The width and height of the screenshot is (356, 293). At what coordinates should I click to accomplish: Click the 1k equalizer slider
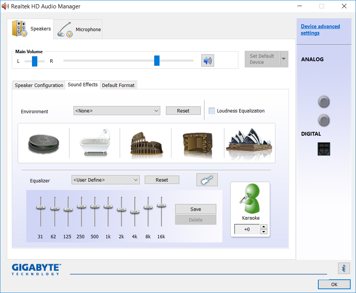(x=108, y=206)
